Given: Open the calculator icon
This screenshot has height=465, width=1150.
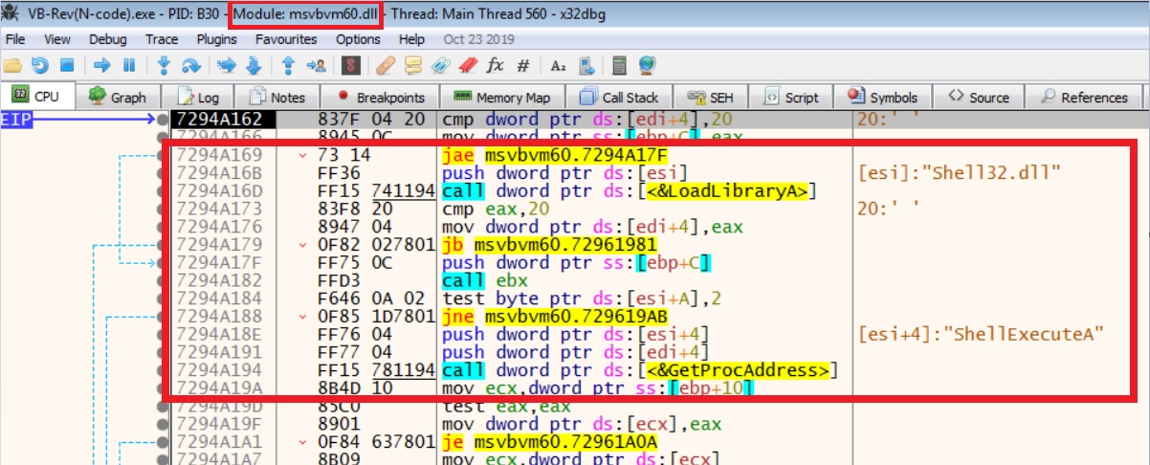Looking at the screenshot, I should tap(620, 66).
